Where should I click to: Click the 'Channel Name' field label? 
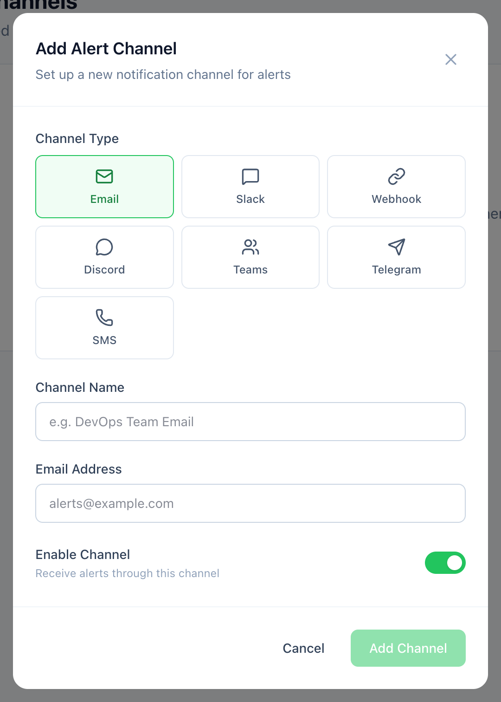(x=80, y=388)
